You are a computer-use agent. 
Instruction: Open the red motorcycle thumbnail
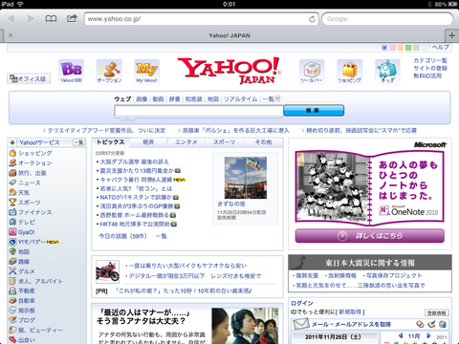point(107,271)
